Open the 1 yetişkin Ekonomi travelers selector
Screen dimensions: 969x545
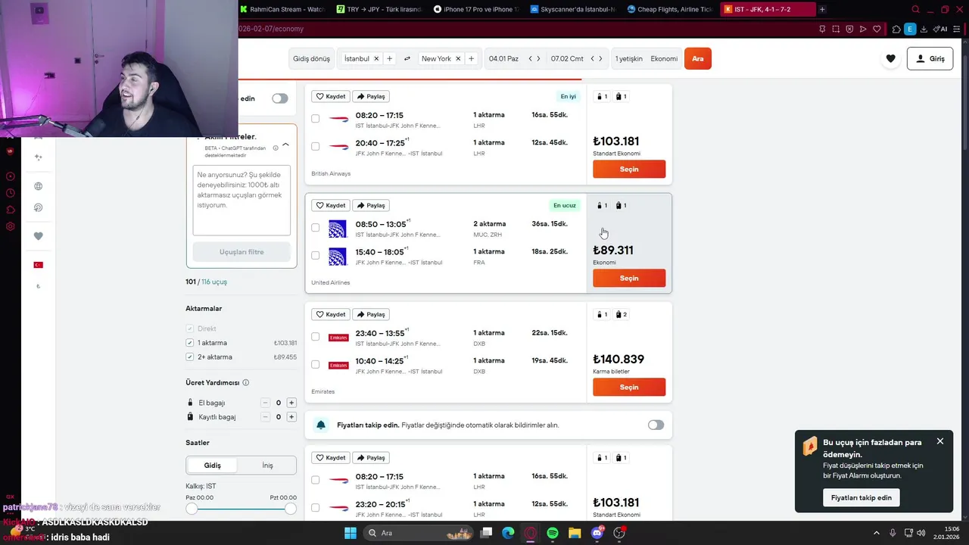click(646, 58)
